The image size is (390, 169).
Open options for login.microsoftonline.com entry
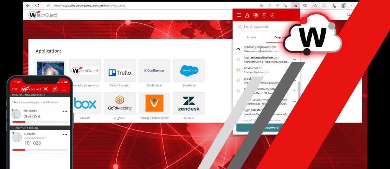tap(294, 59)
